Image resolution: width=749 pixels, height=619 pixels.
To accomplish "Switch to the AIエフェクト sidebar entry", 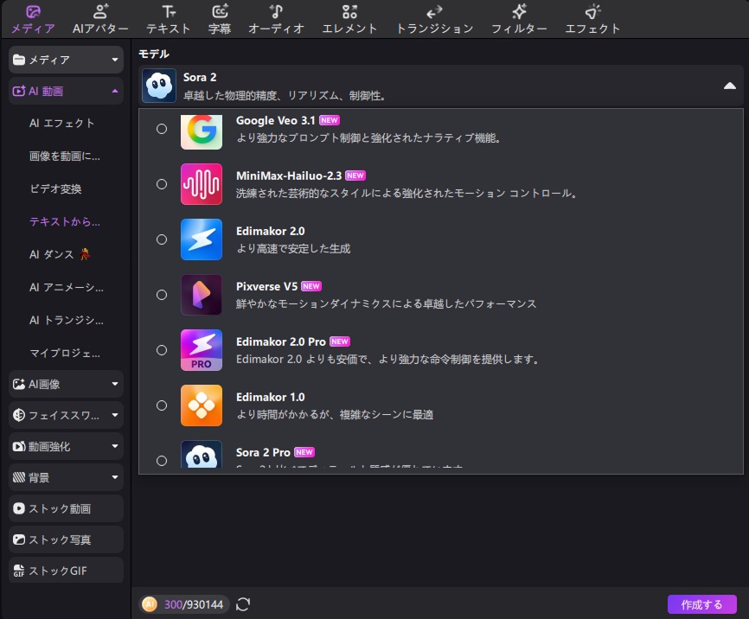I will tap(66, 124).
